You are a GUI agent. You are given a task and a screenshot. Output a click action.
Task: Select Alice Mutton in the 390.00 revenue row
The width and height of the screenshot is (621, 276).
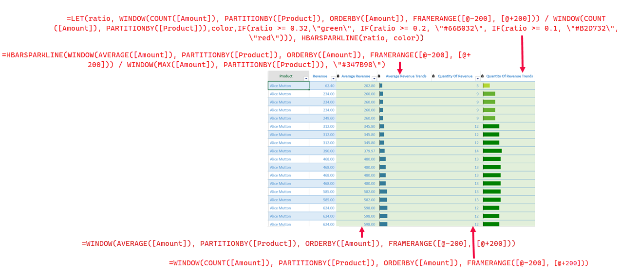click(x=288, y=151)
